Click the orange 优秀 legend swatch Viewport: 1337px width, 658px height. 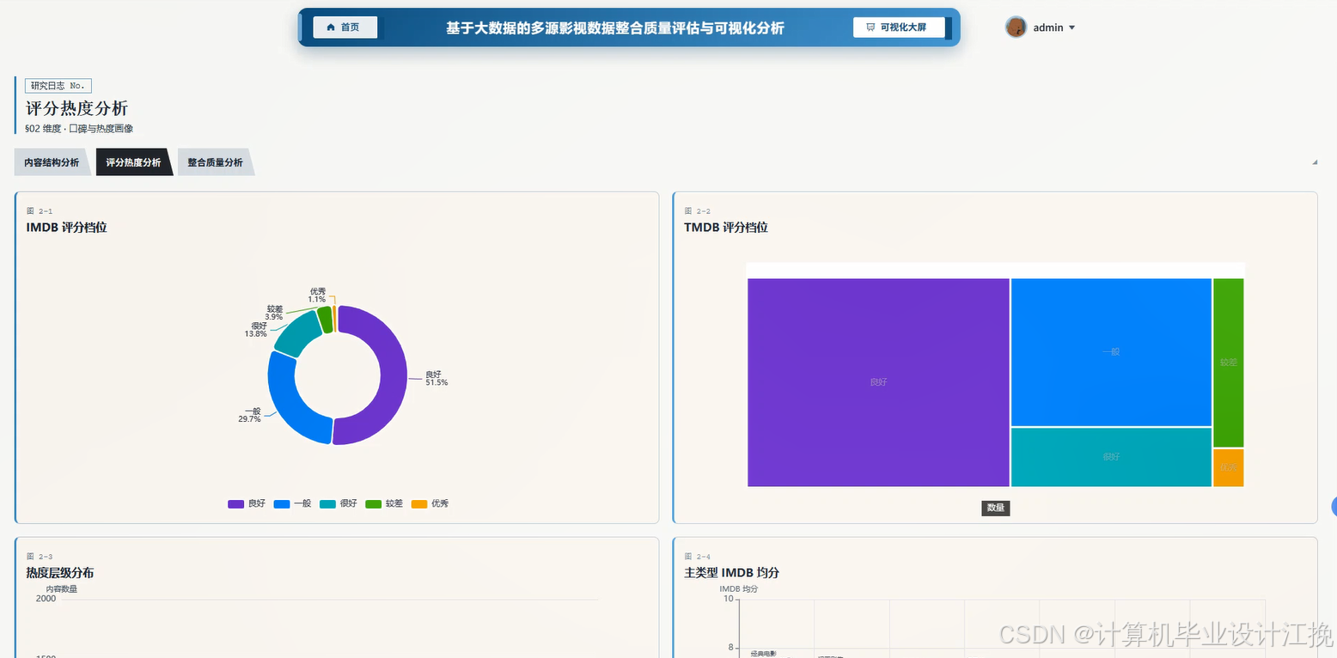(418, 503)
